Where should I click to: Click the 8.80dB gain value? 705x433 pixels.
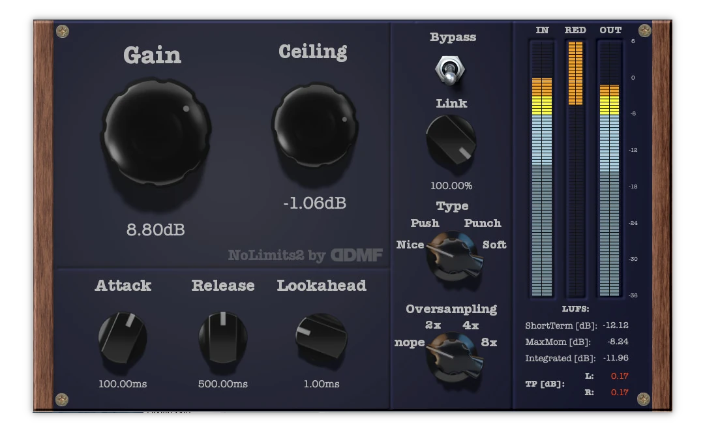[x=156, y=230]
